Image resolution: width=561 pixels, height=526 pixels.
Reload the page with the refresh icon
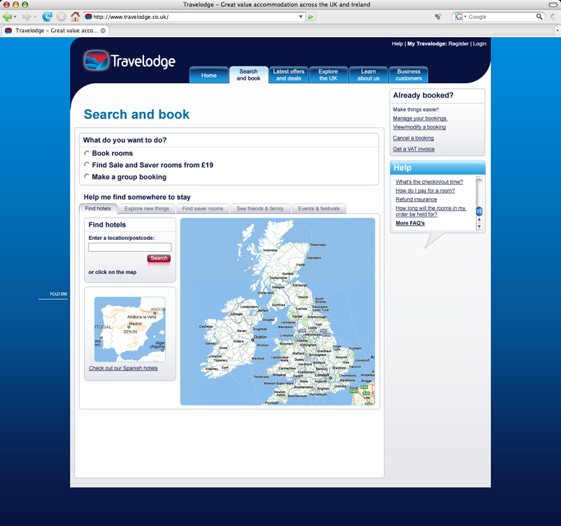click(48, 17)
